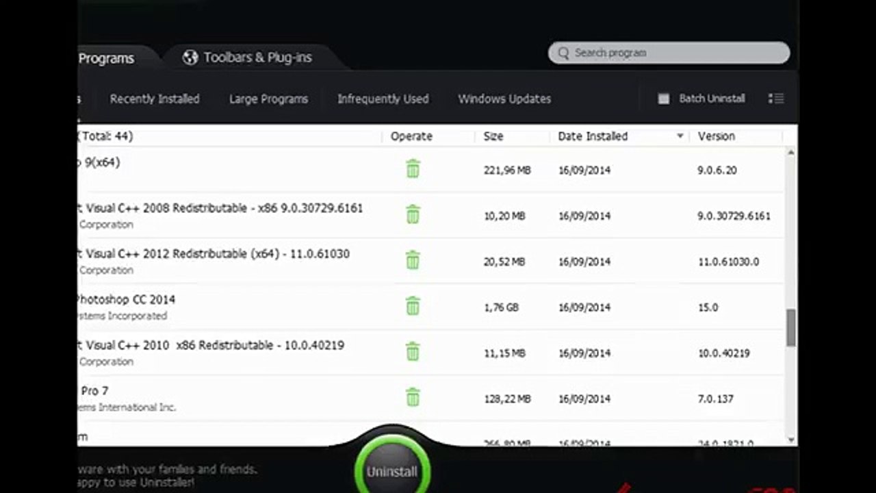The height and width of the screenshot is (493, 876).
Task: Select Visual C++ 2008 Redistributable x86 9.0.30729.6161
Action: (431, 215)
